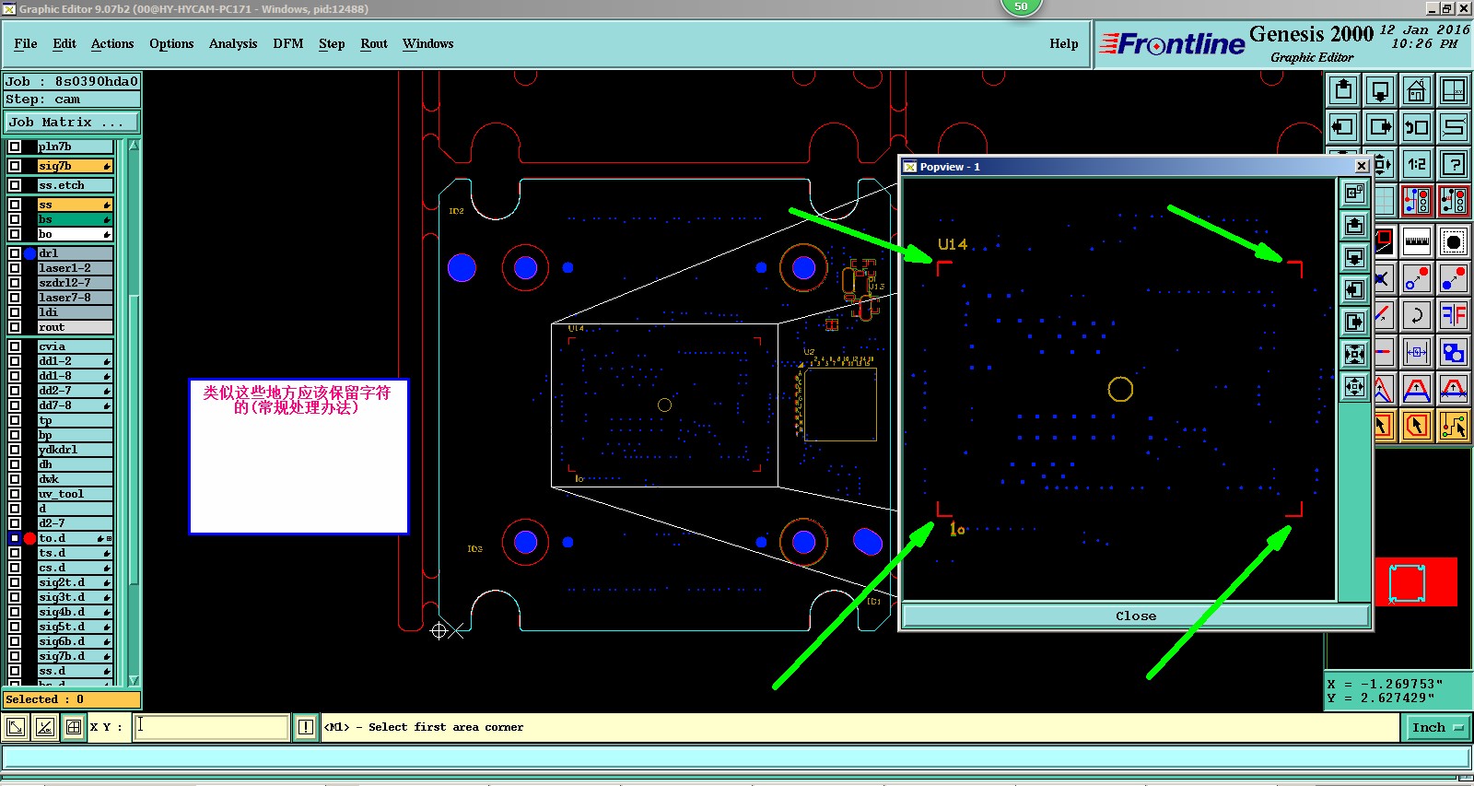
Task: Select the 1:2 zoom scale icon
Action: (1417, 164)
